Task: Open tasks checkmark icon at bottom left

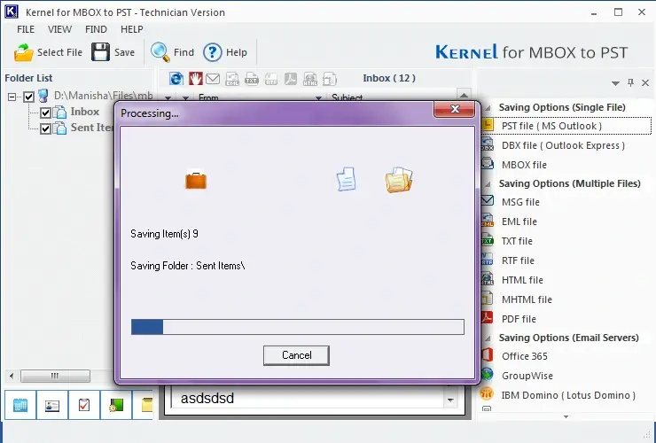Action: tap(84, 405)
